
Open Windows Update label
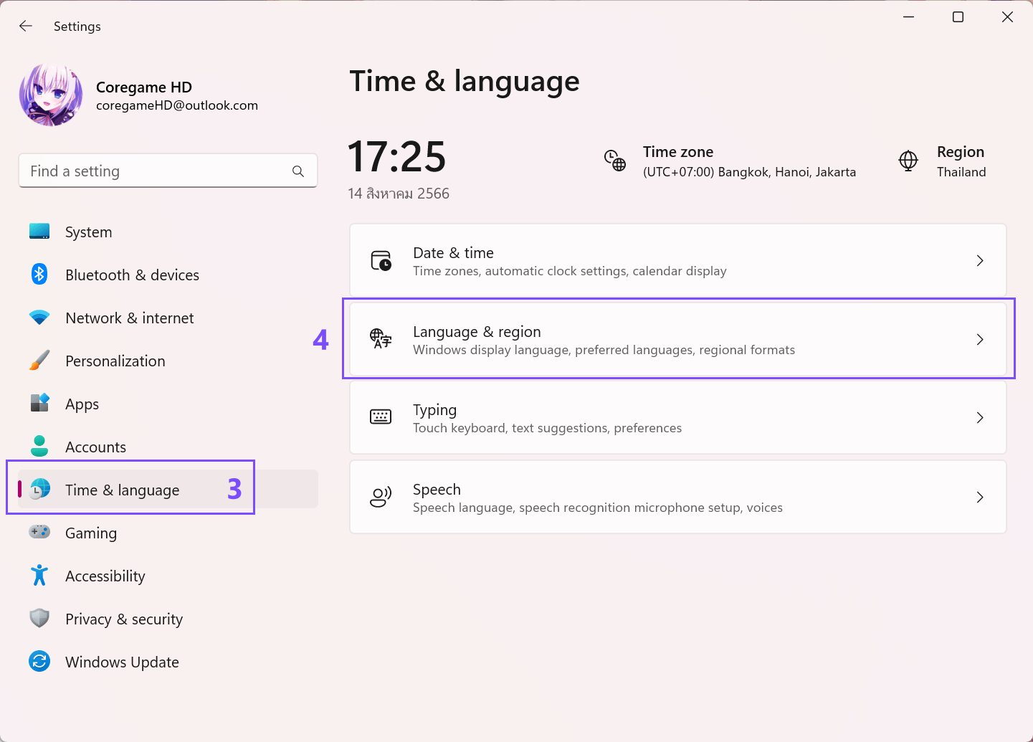[122, 662]
